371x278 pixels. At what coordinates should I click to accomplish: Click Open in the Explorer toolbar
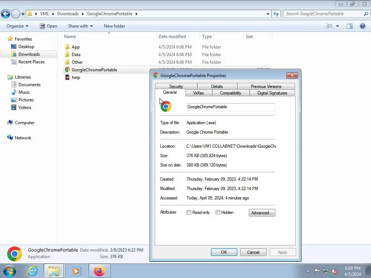coord(49,26)
